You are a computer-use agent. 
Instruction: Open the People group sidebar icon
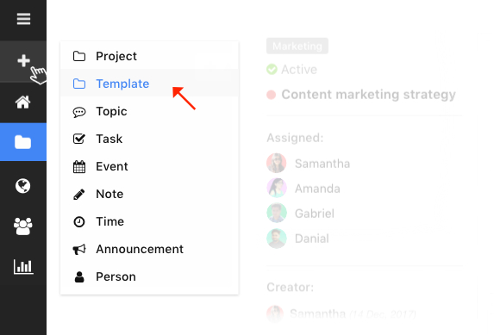23,226
